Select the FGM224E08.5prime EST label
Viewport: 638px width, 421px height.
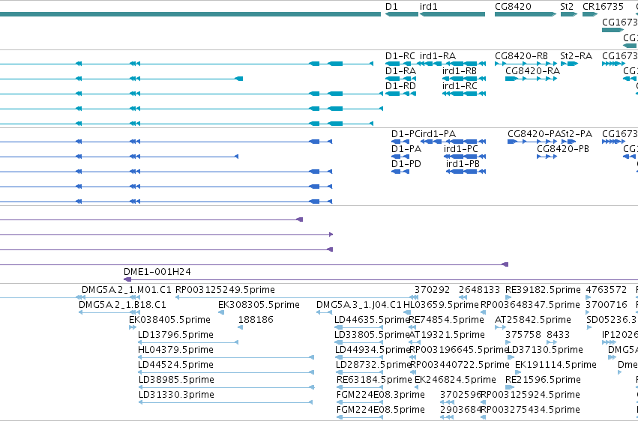381,410
